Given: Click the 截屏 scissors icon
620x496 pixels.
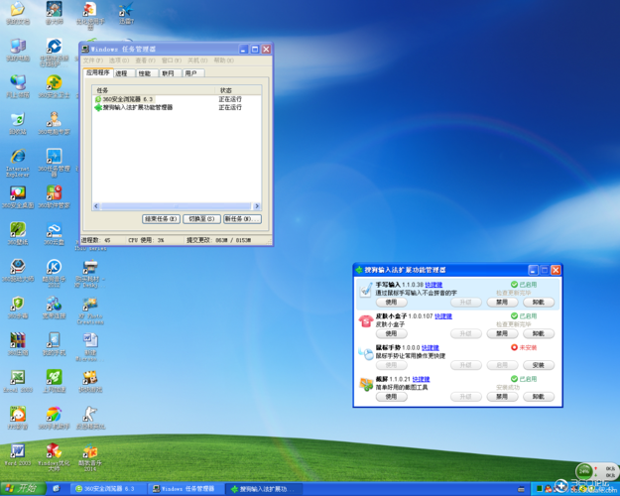Looking at the screenshot, I should pos(366,384).
